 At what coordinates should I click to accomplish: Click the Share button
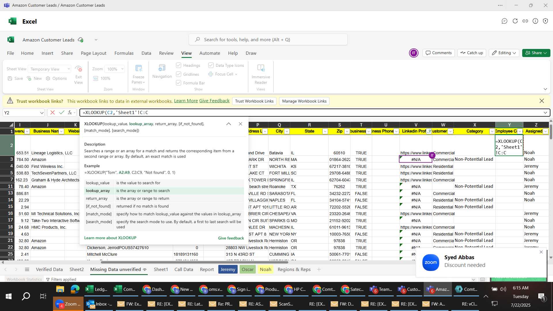coord(536,53)
